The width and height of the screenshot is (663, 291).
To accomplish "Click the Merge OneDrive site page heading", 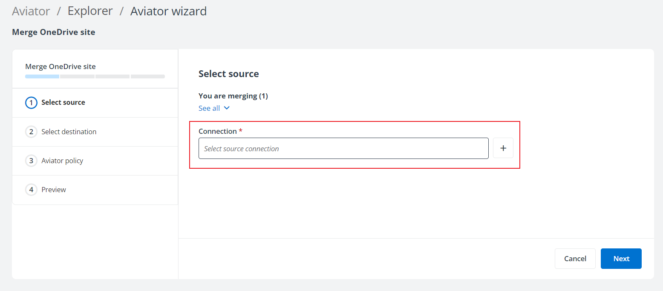I will click(53, 32).
